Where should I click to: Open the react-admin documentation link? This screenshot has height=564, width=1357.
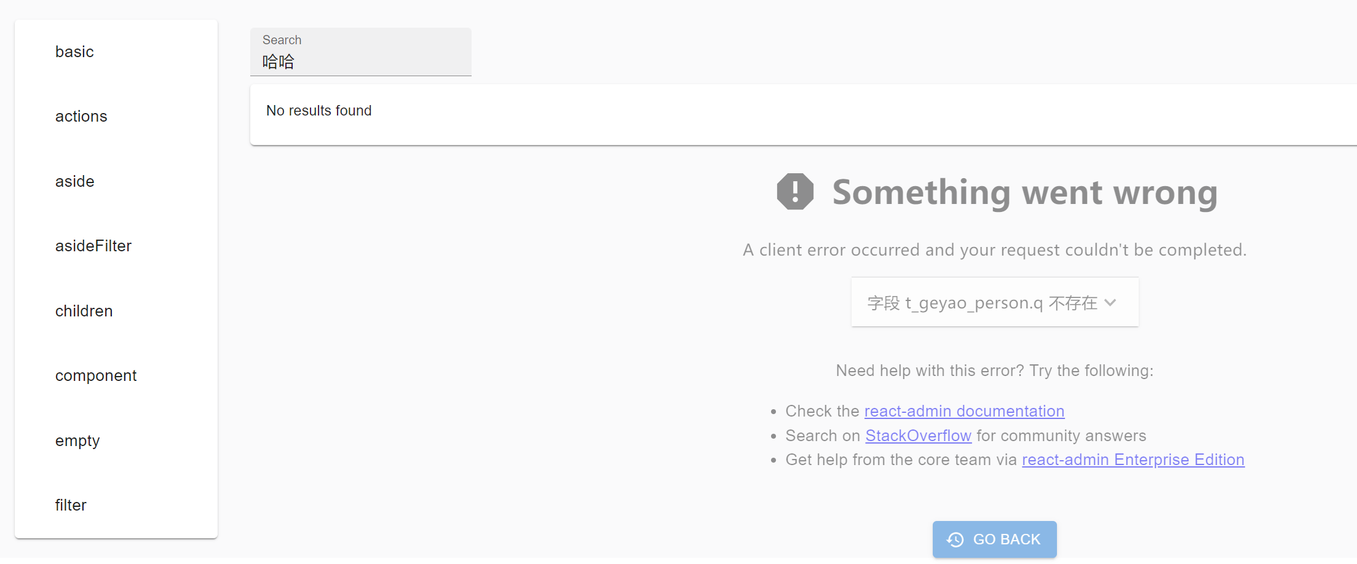pos(964,411)
